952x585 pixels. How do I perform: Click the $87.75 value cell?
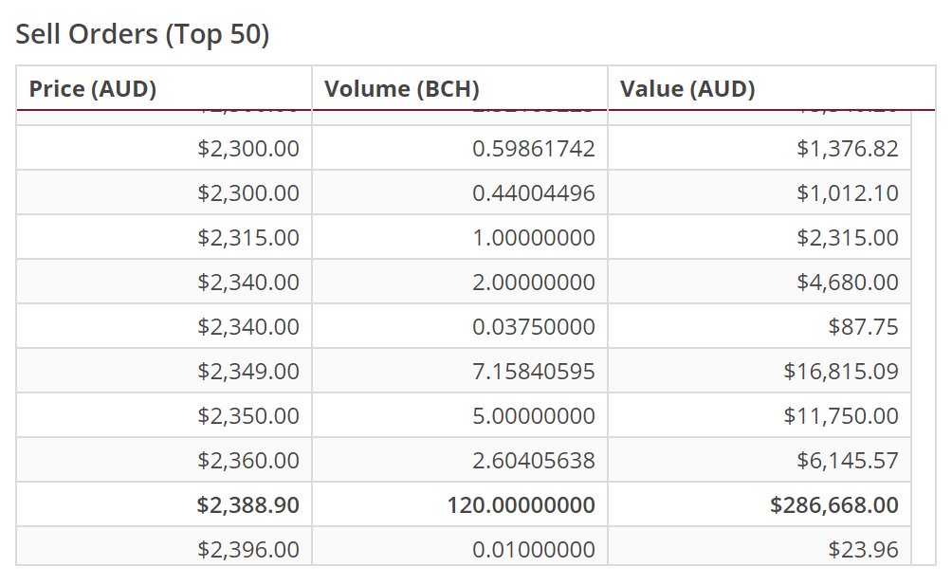(x=863, y=327)
